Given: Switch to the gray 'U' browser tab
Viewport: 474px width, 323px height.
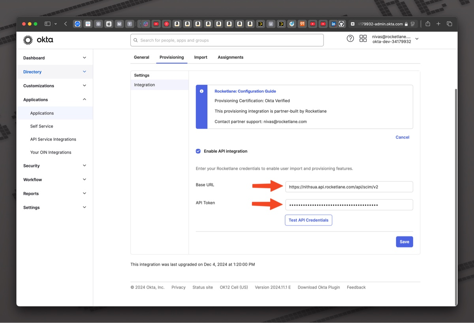Looking at the screenshot, I should click(x=271, y=24).
